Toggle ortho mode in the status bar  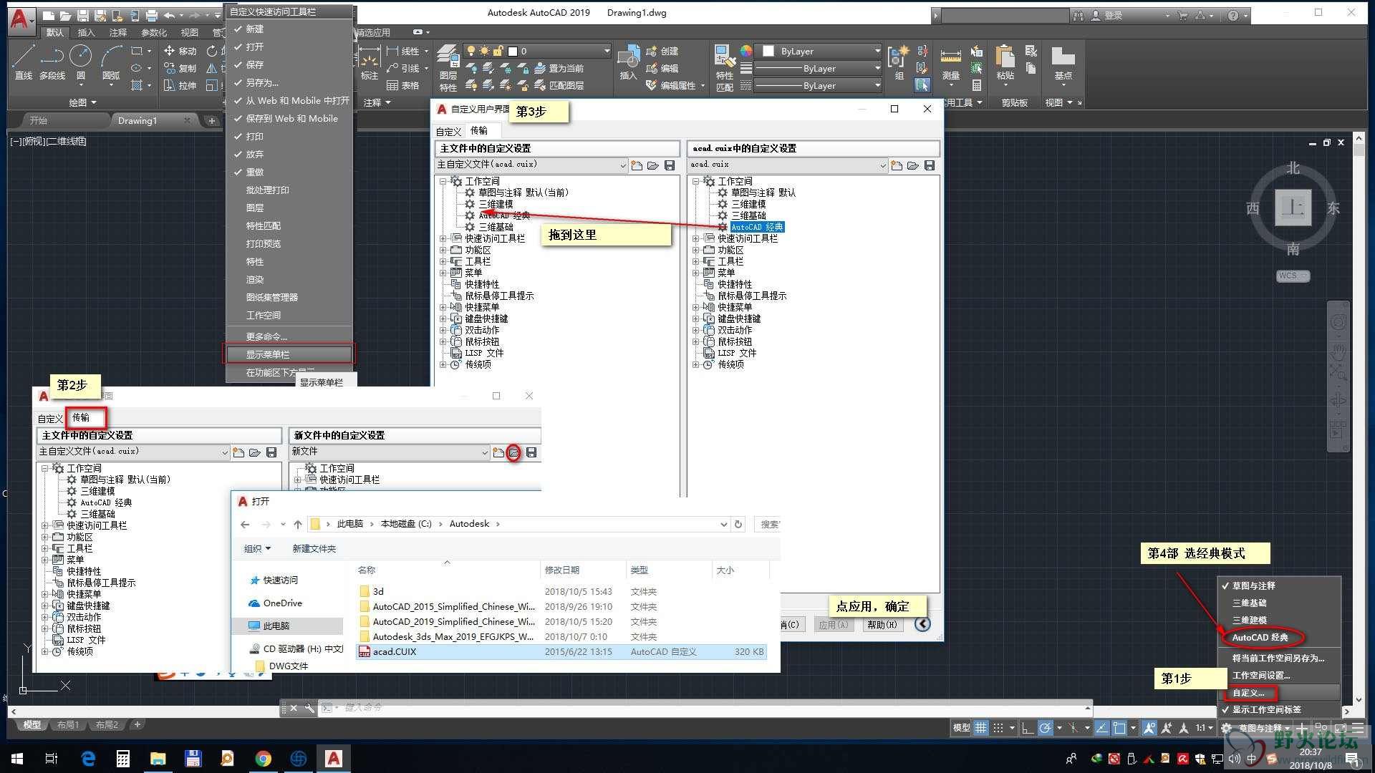1028,728
